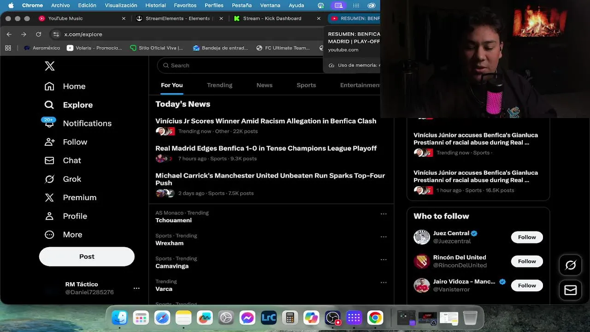Open the Home page in the sidebar

(x=65, y=86)
